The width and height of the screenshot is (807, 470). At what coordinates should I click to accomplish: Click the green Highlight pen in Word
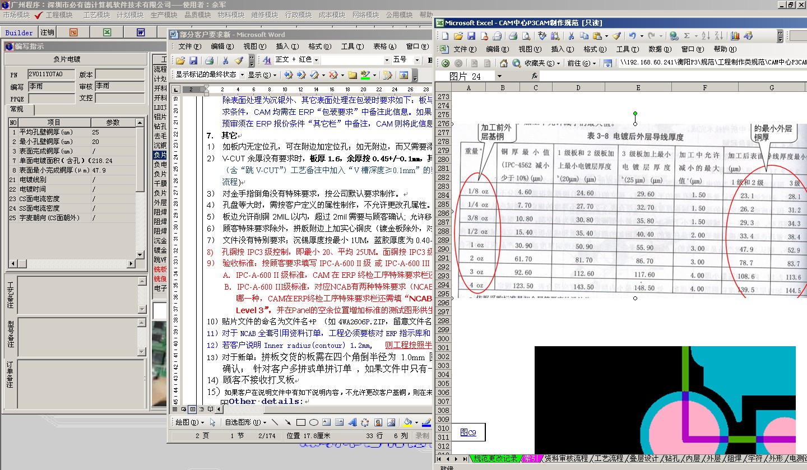[365, 75]
